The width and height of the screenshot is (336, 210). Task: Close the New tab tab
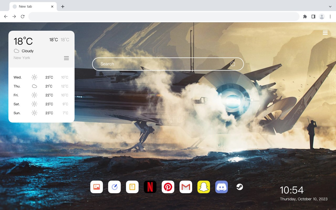[52, 7]
